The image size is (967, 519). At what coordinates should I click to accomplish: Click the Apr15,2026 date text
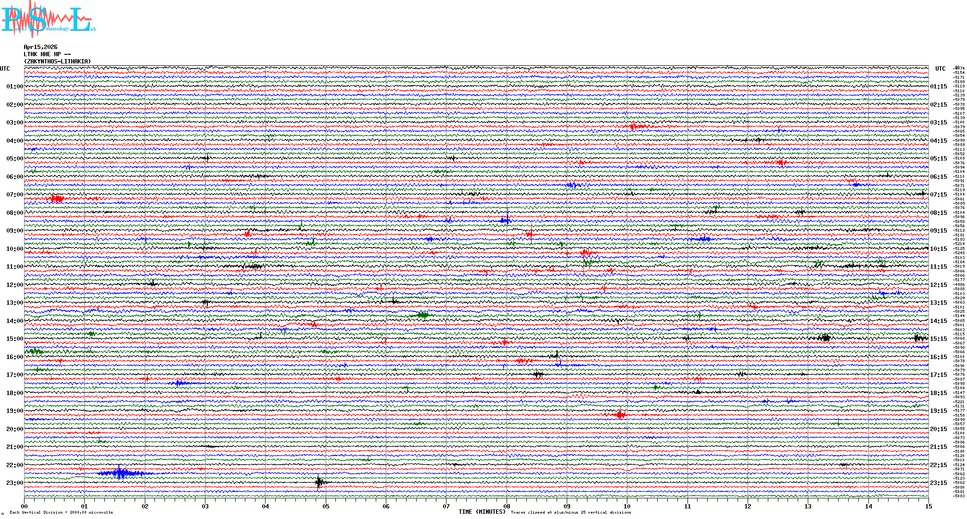40,47
